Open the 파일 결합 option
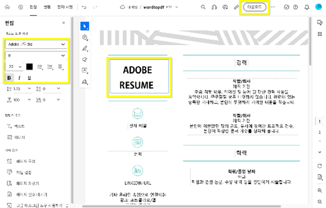Screen dimensions: 326x208 [x=19, y=172]
